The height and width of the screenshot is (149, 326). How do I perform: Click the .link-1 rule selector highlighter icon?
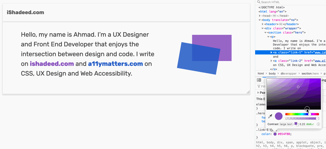[x=271, y=130]
